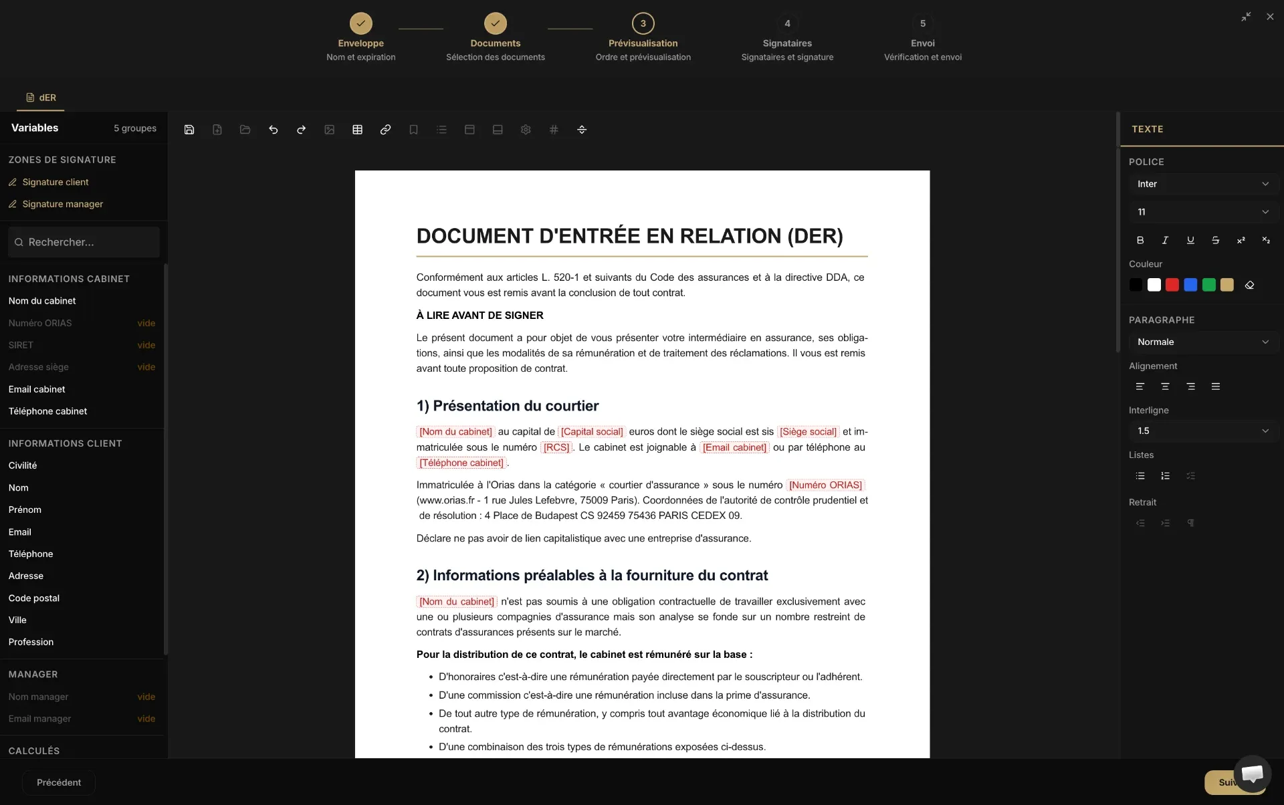This screenshot has width=1284, height=805.
Task: Focus the Rechercher variables search field
Action: (84, 242)
